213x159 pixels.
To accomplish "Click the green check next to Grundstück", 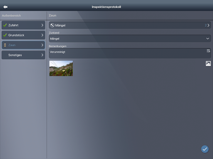I will click(5, 35).
